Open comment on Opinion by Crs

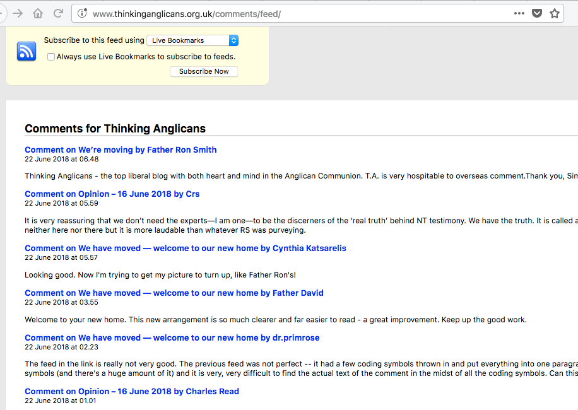[x=112, y=194]
